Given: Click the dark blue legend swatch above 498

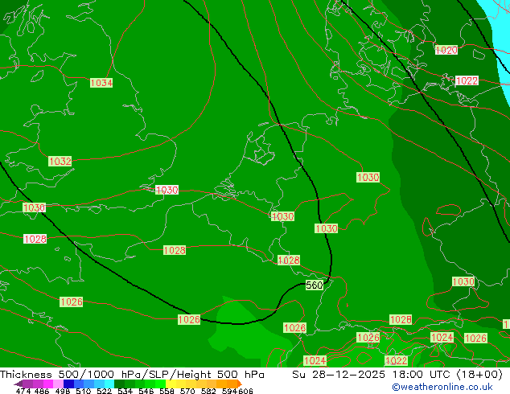Looking at the screenshot, I should tap(68, 384).
